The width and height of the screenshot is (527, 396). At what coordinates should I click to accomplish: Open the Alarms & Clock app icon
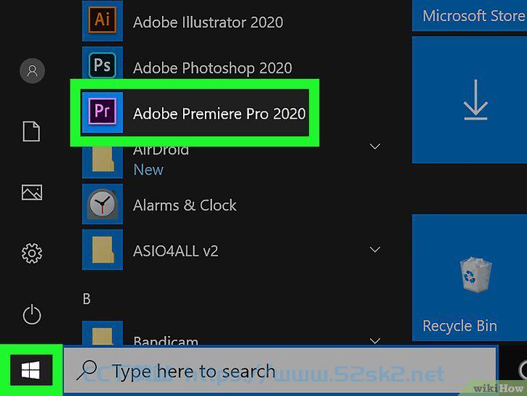click(x=103, y=204)
